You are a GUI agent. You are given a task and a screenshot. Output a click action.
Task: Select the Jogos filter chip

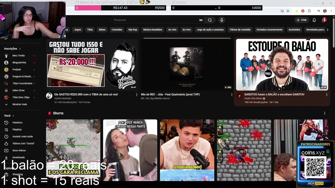coord(77,30)
